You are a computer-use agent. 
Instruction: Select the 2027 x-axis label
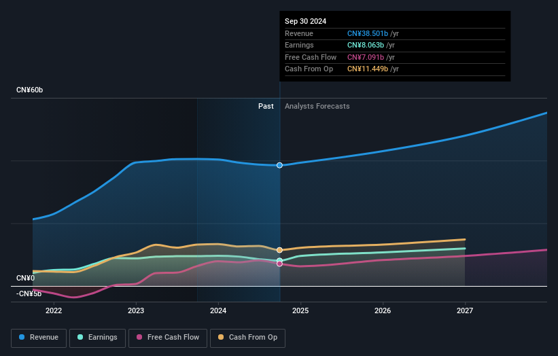pos(465,311)
